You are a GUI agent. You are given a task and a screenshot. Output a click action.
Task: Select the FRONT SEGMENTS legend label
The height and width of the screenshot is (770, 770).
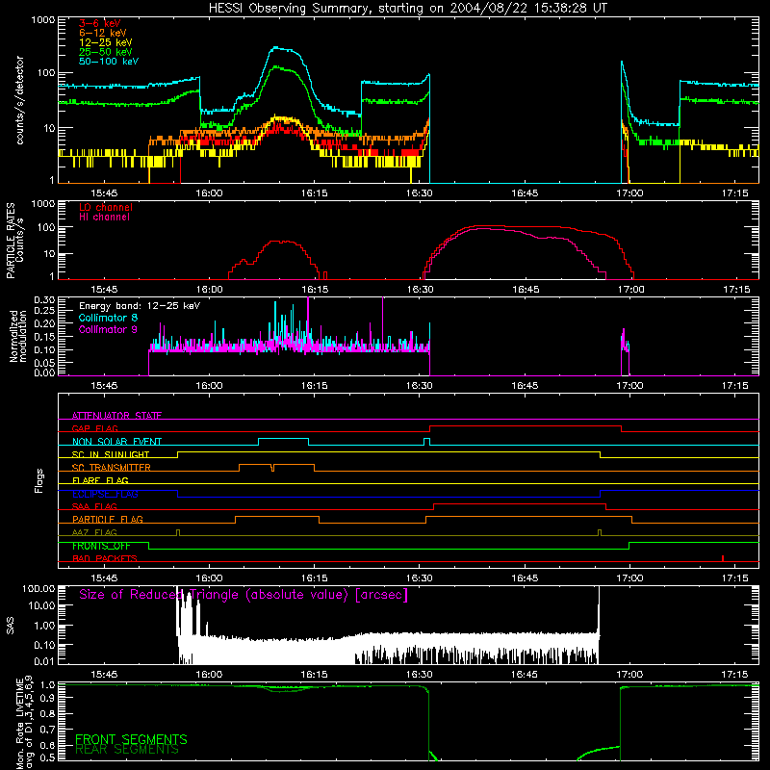(131, 739)
